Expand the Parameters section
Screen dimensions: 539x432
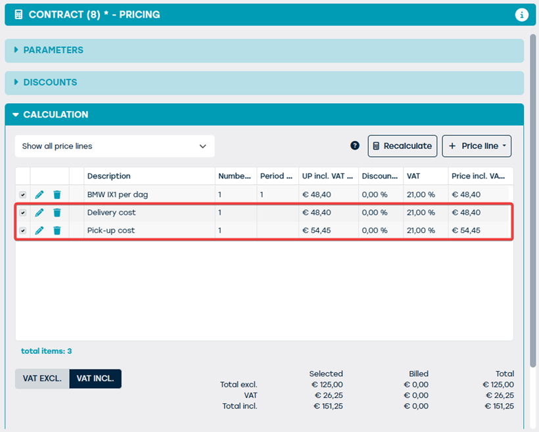click(264, 51)
